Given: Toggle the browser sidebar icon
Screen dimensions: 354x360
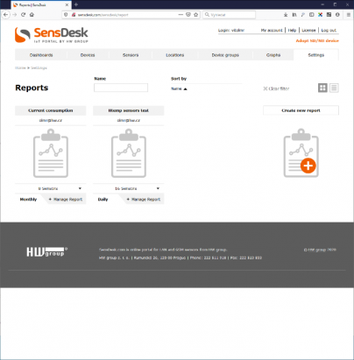Looking at the screenshot, I should click(x=312, y=15).
